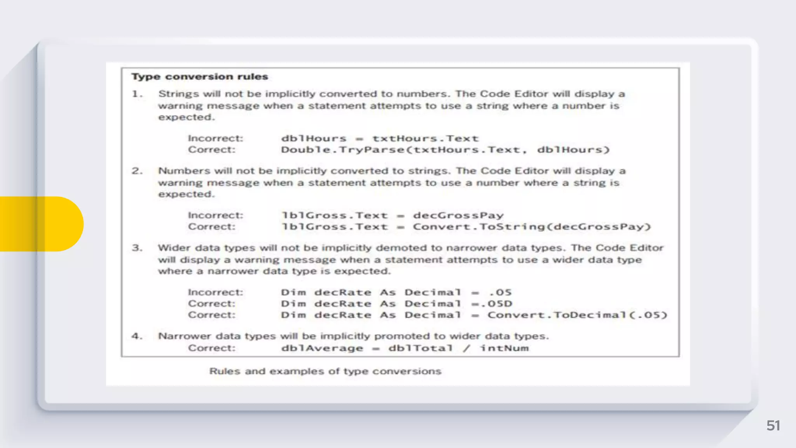Click rule 4 about narrower data types
Image resolution: width=796 pixels, height=448 pixels.
[x=353, y=336]
